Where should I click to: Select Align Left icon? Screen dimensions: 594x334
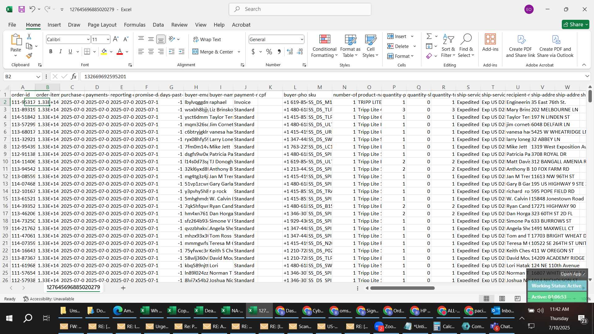click(141, 52)
